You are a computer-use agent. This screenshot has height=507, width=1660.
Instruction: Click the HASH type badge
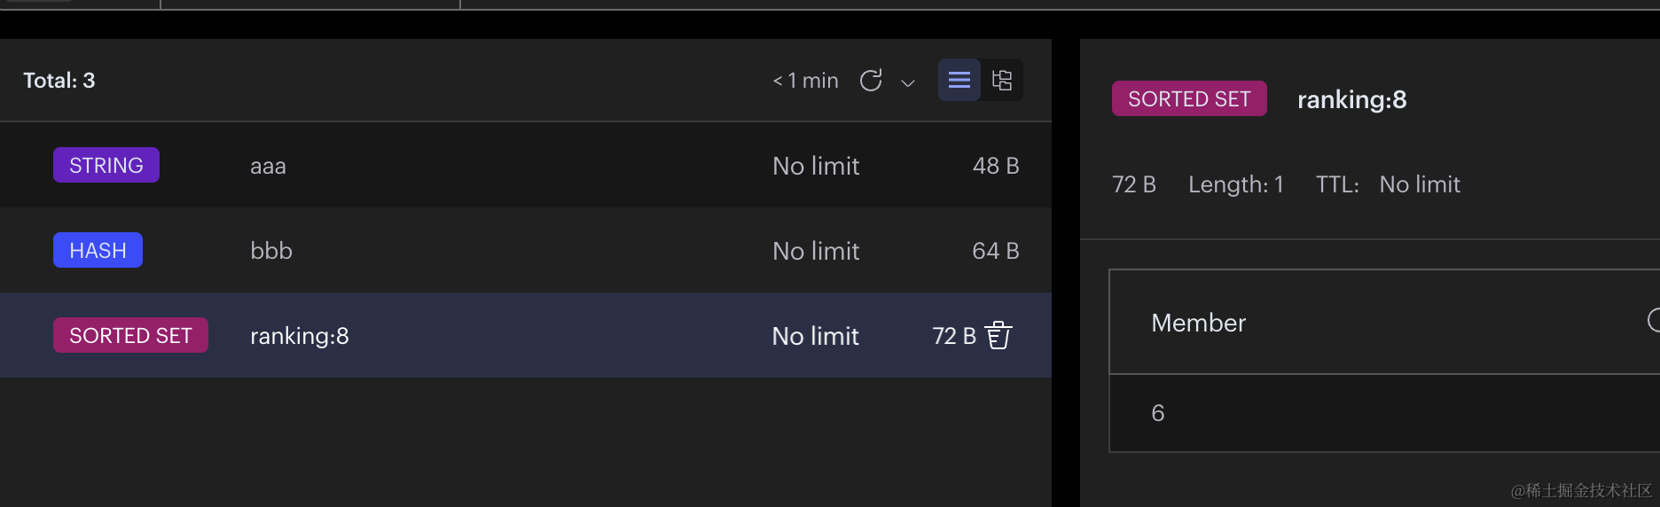pyautogui.click(x=98, y=251)
